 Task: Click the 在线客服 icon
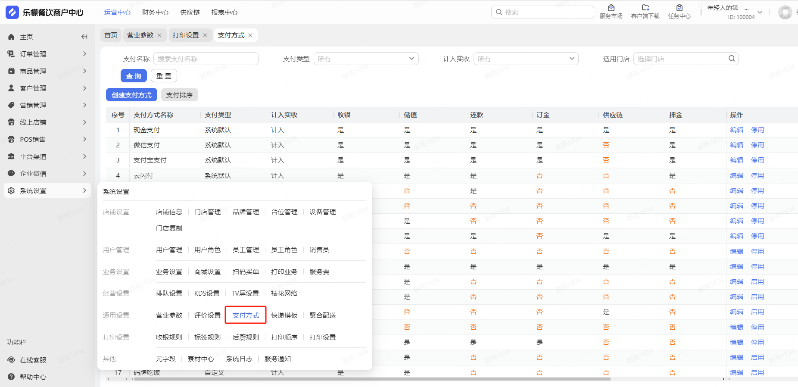coord(12,360)
